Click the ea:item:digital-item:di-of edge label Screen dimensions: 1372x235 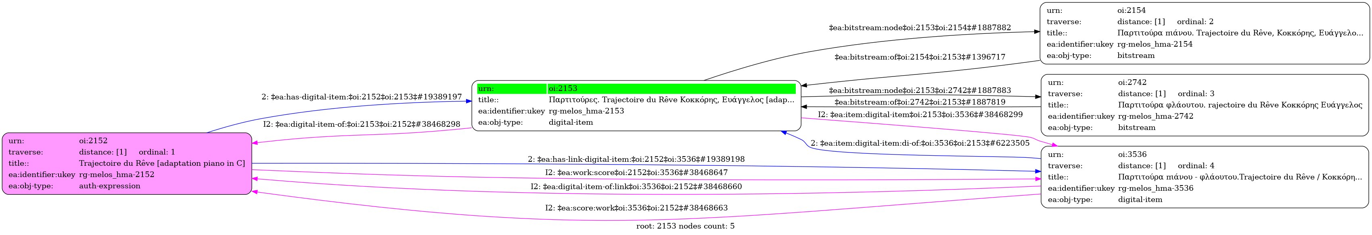point(920,143)
